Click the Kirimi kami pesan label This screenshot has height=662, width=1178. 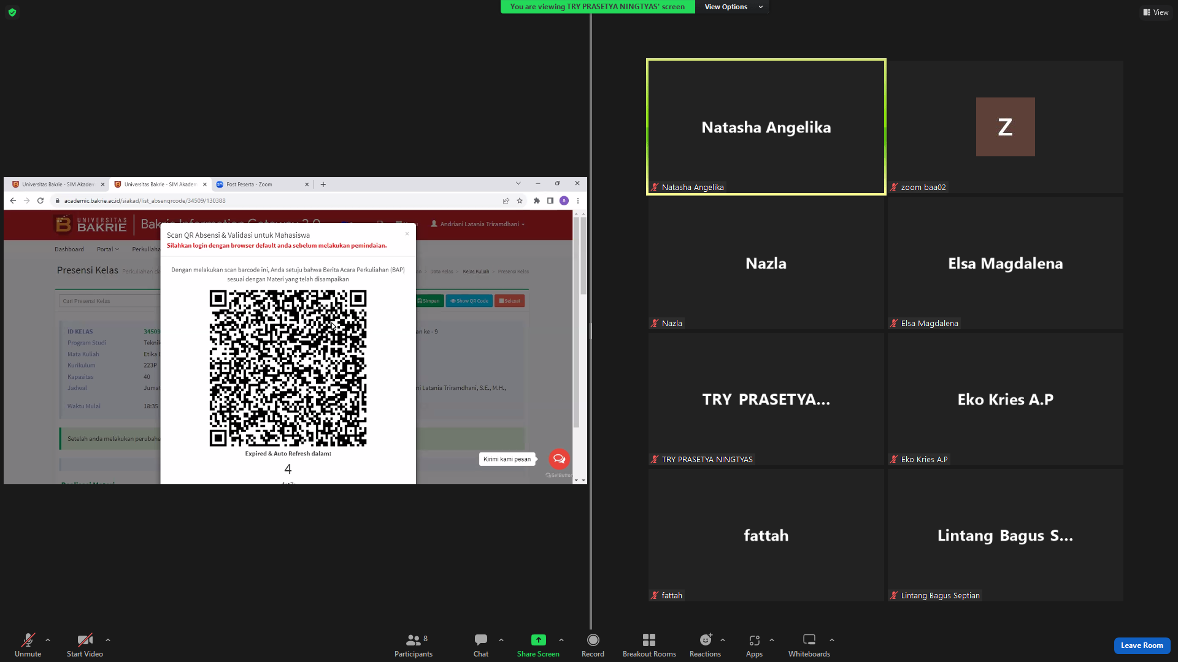(x=507, y=459)
